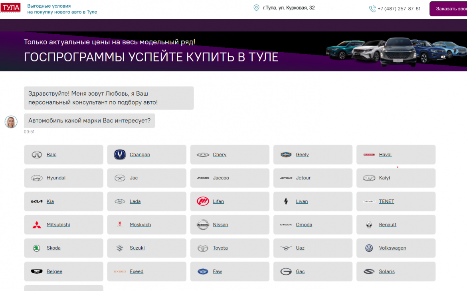Click the Jetour logo icon
The width and height of the screenshot is (467, 291).
[286, 178]
